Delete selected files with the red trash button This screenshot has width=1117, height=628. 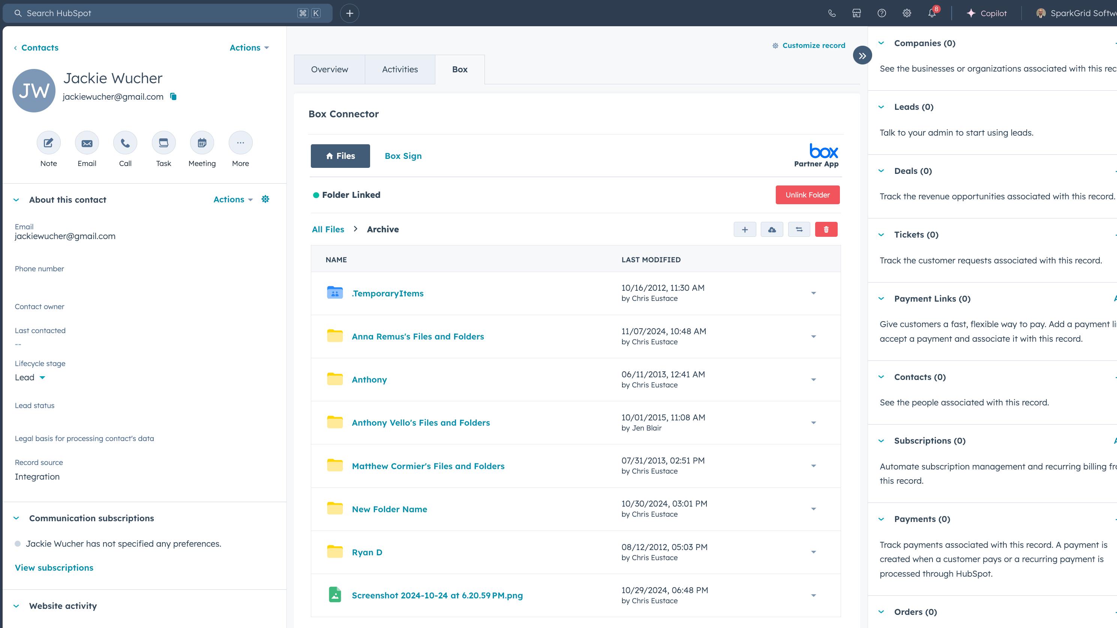tap(826, 229)
